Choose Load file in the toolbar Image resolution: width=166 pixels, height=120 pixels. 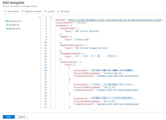coord(51,11)
